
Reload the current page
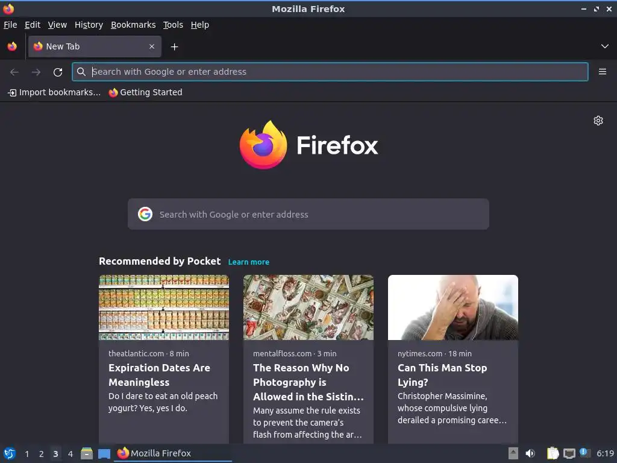(x=58, y=72)
